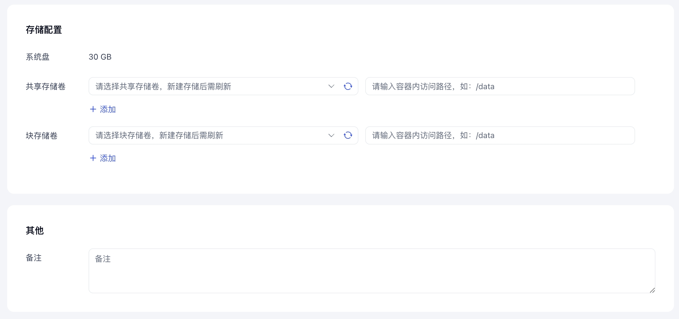
Task: Click the 共享存储卷 field label
Action: [x=46, y=86]
